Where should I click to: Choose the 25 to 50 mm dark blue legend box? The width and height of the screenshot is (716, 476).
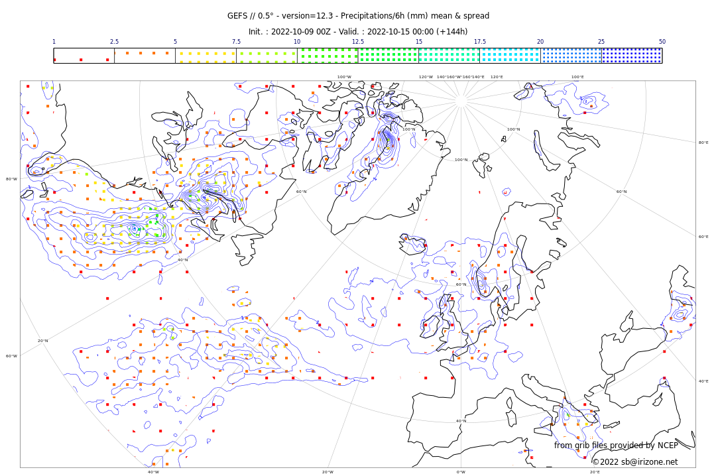pos(632,56)
